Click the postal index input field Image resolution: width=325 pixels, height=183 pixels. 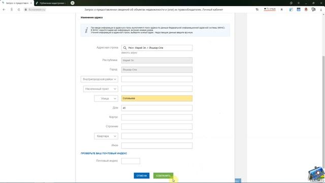coord(131,161)
